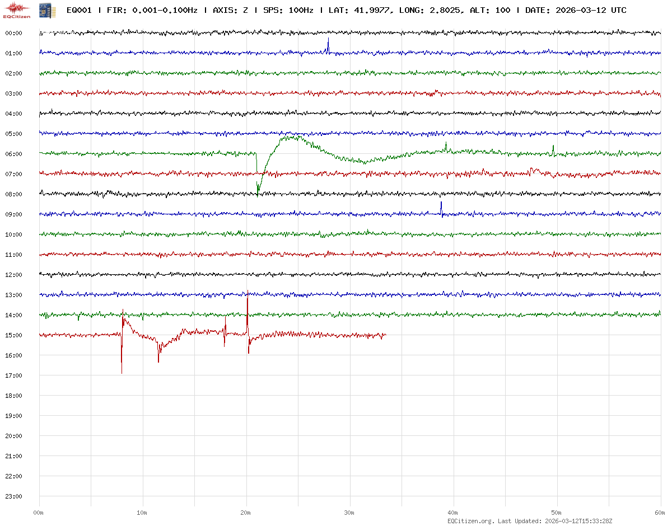Click the EQCitizen red waveform logo
The image size is (672, 526).
coord(16,10)
